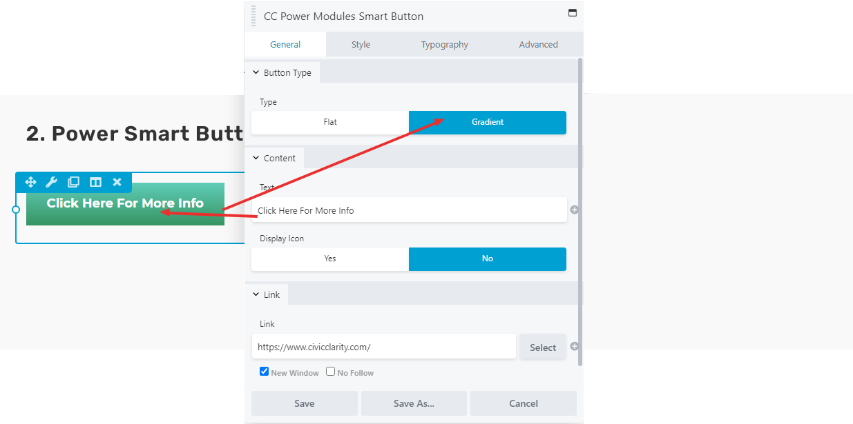Set Display Icon to No
853x424 pixels.
[488, 259]
